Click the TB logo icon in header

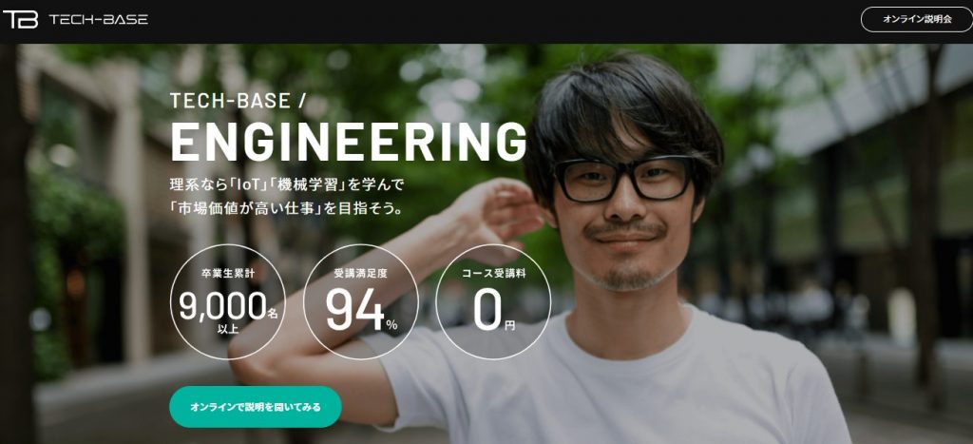(x=21, y=19)
